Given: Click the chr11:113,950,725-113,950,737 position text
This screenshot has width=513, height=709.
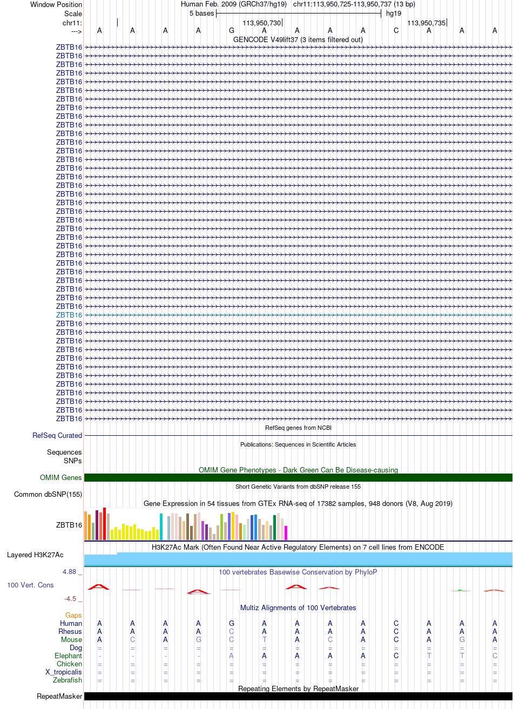Looking at the screenshot, I should tap(354, 4).
